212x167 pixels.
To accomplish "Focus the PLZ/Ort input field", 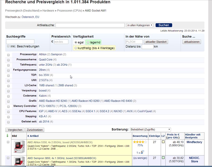I will click(134, 42).
